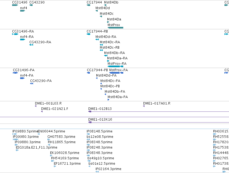Image resolution: width=229 pixels, height=173 pixels.
Task: Click the DME1-012B13 BAC feature
Action: [158, 111]
